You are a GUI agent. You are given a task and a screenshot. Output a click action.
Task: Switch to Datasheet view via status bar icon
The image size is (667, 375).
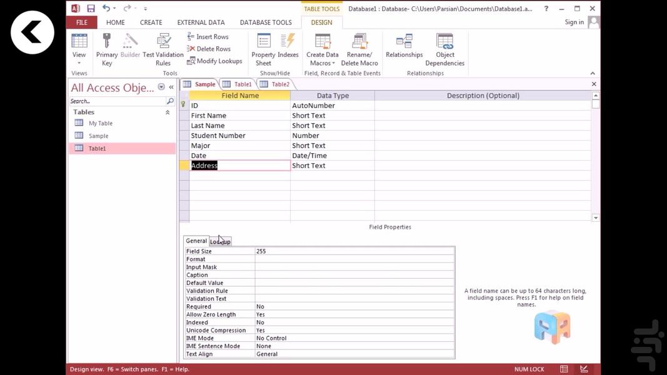point(563,369)
